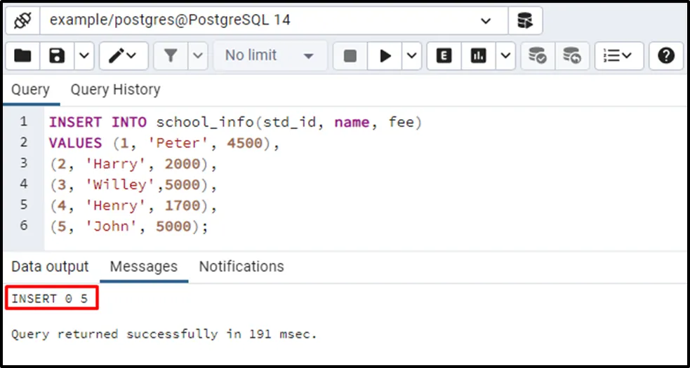Click the Commit transaction icon
This screenshot has height=368, width=690.
[x=538, y=56]
